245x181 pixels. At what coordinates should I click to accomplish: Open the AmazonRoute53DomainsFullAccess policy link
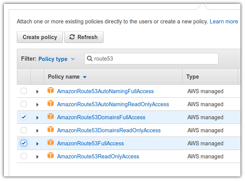point(101,117)
